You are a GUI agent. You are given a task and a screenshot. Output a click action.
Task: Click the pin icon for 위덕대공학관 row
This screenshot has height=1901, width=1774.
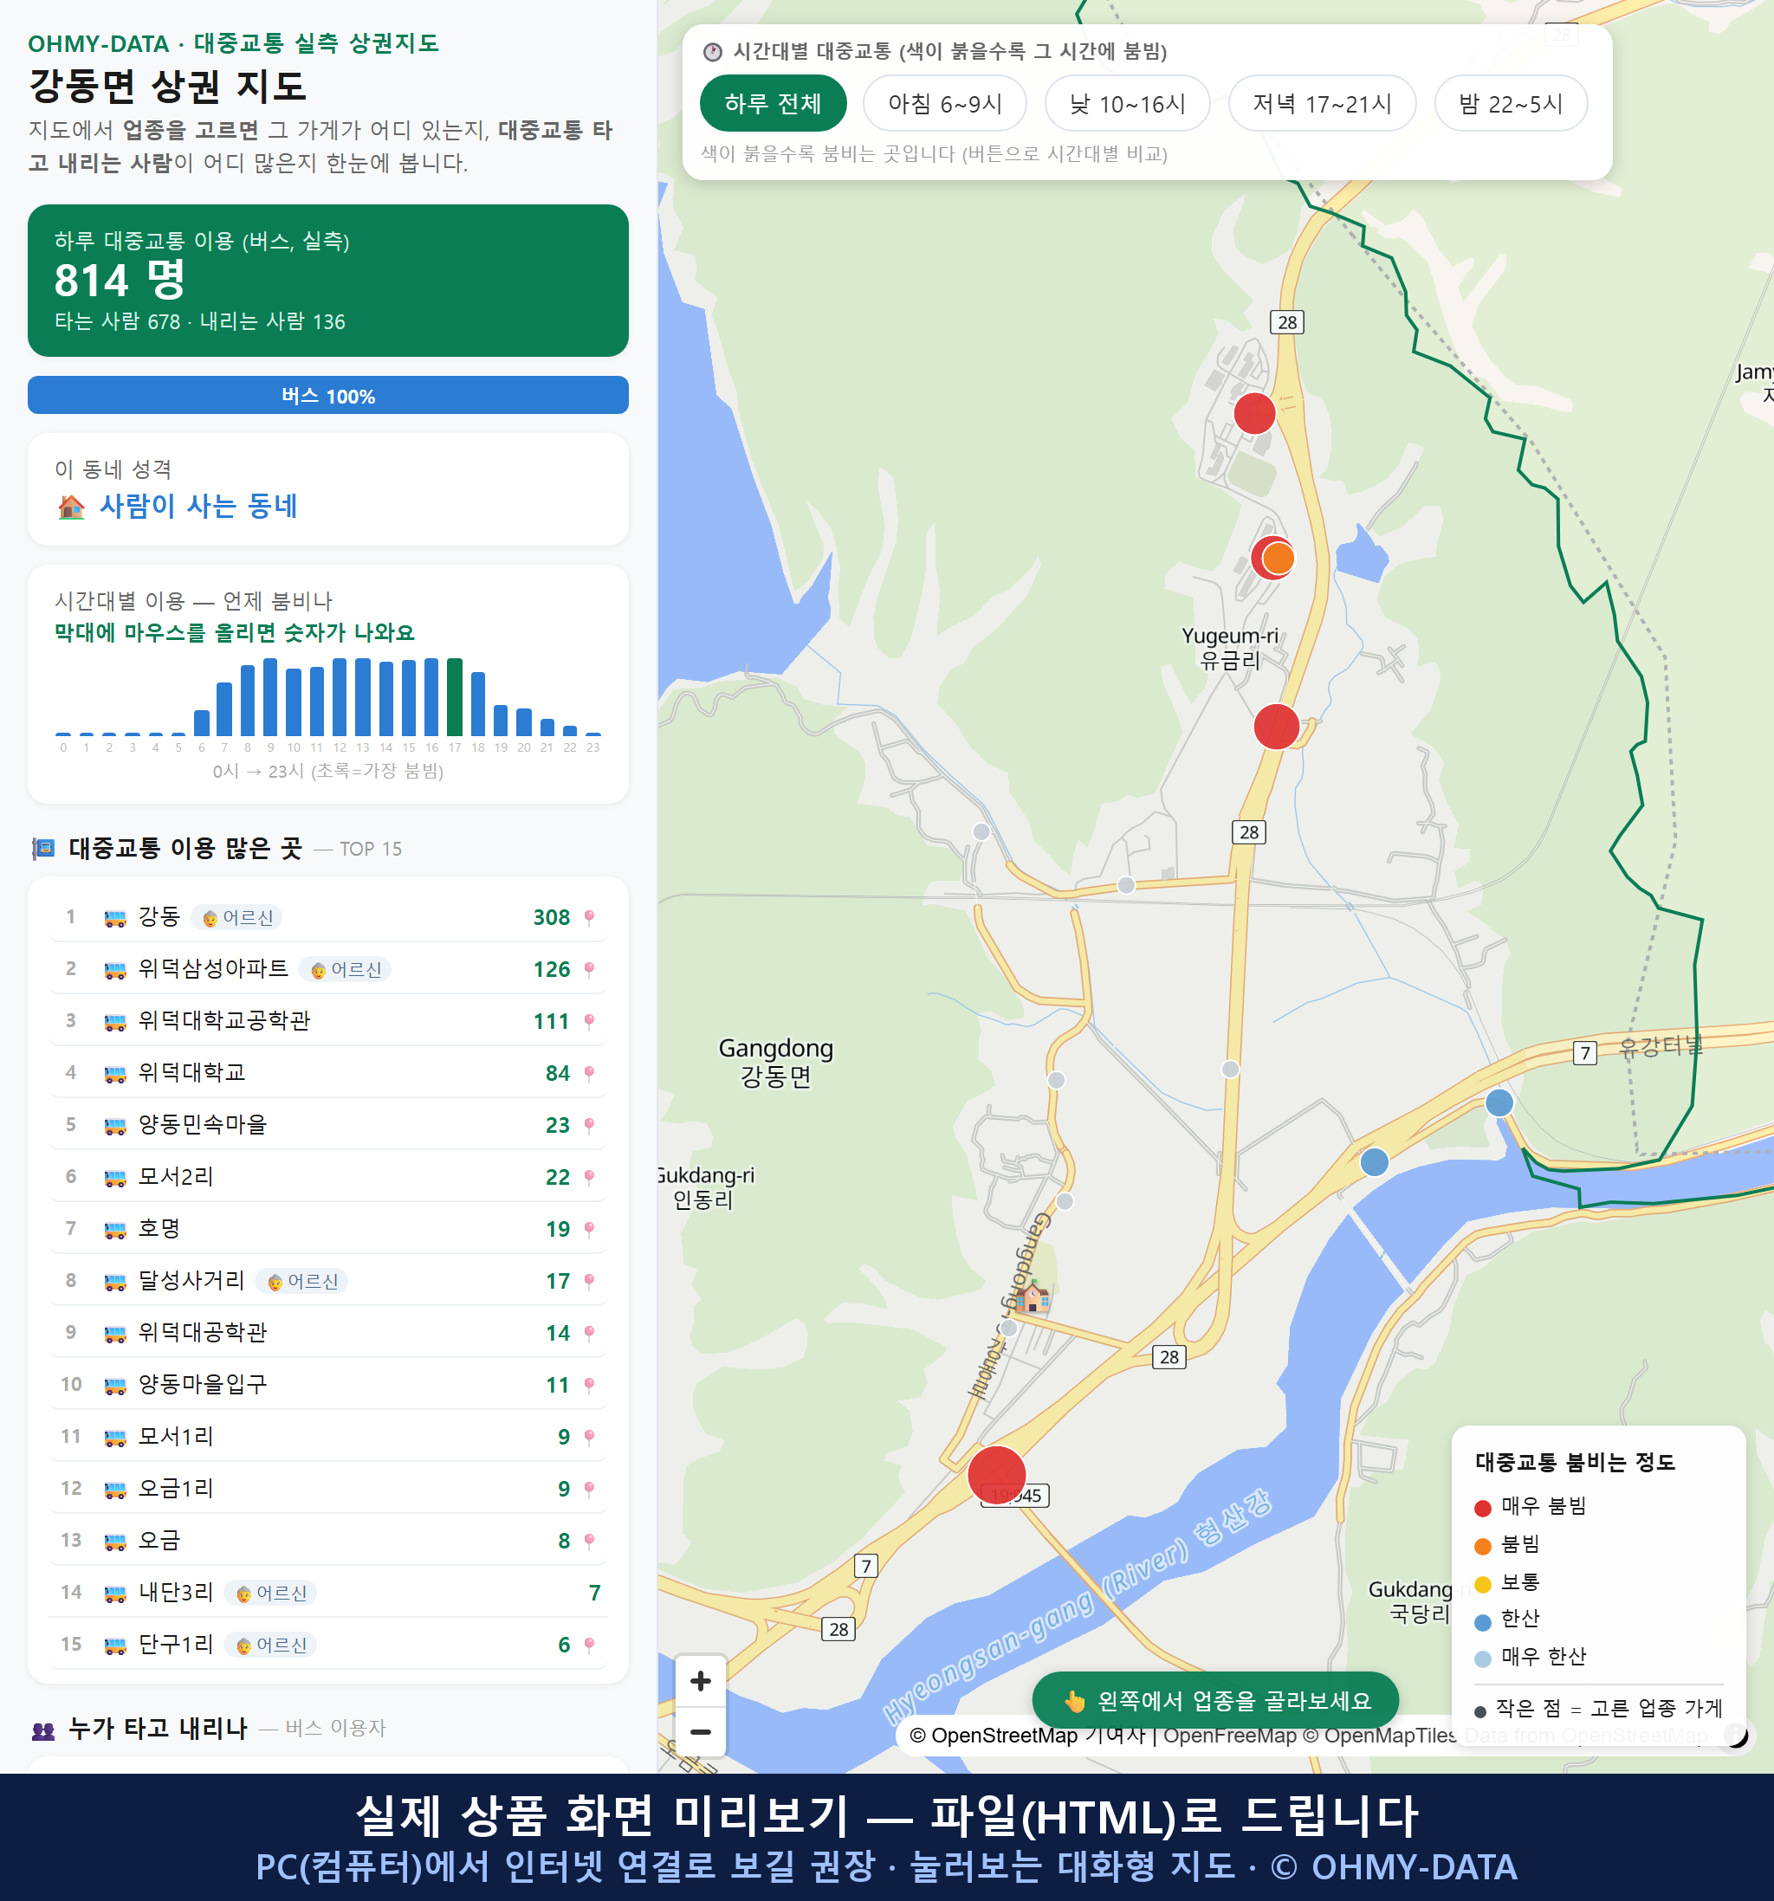(x=589, y=1333)
